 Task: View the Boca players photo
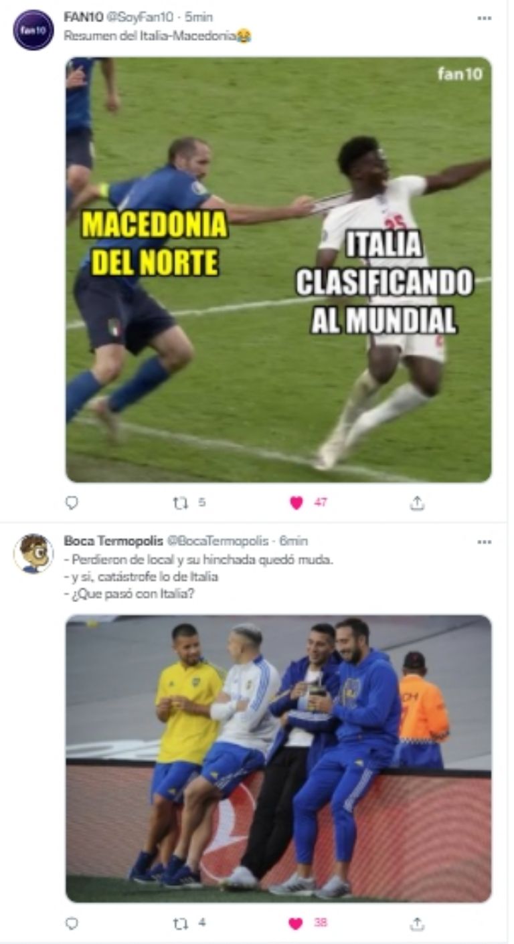click(x=278, y=759)
